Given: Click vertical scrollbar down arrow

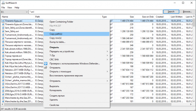Looking at the screenshot, I should tap(194, 101).
